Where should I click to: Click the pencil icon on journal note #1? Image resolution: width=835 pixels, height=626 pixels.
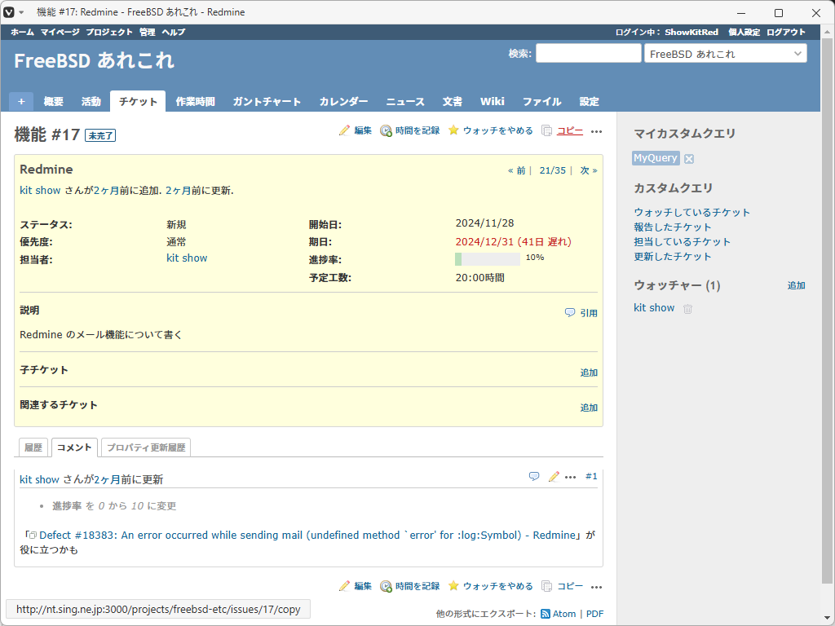[554, 476]
